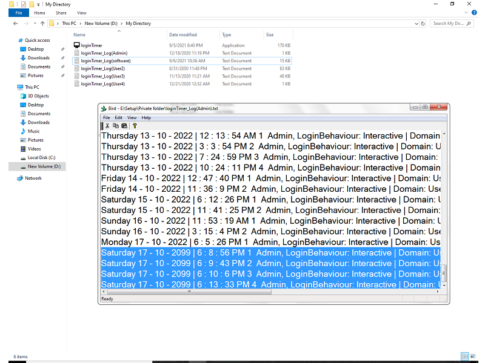Click the Cut scissors icon in Bird toolbar

(x=107, y=126)
